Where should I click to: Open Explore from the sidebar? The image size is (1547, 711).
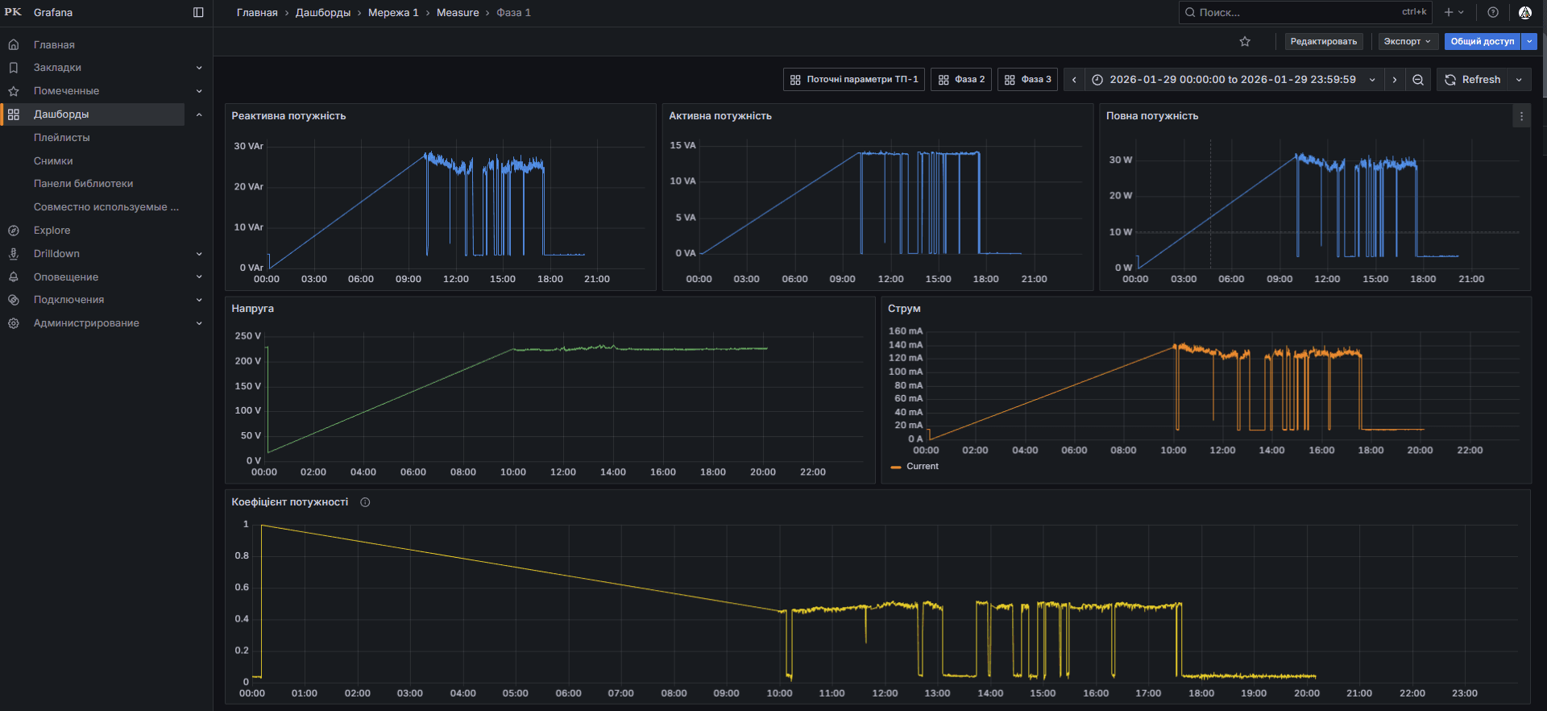(52, 231)
